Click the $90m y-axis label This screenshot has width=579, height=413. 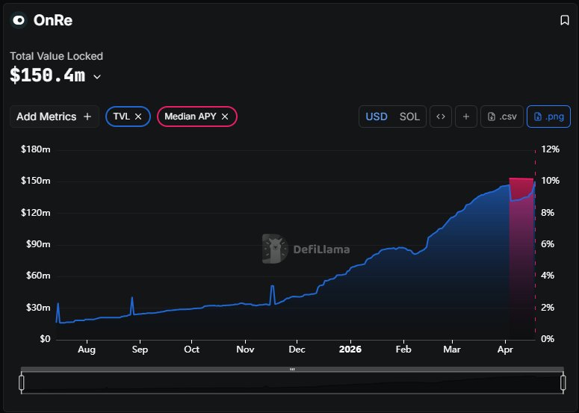38,244
